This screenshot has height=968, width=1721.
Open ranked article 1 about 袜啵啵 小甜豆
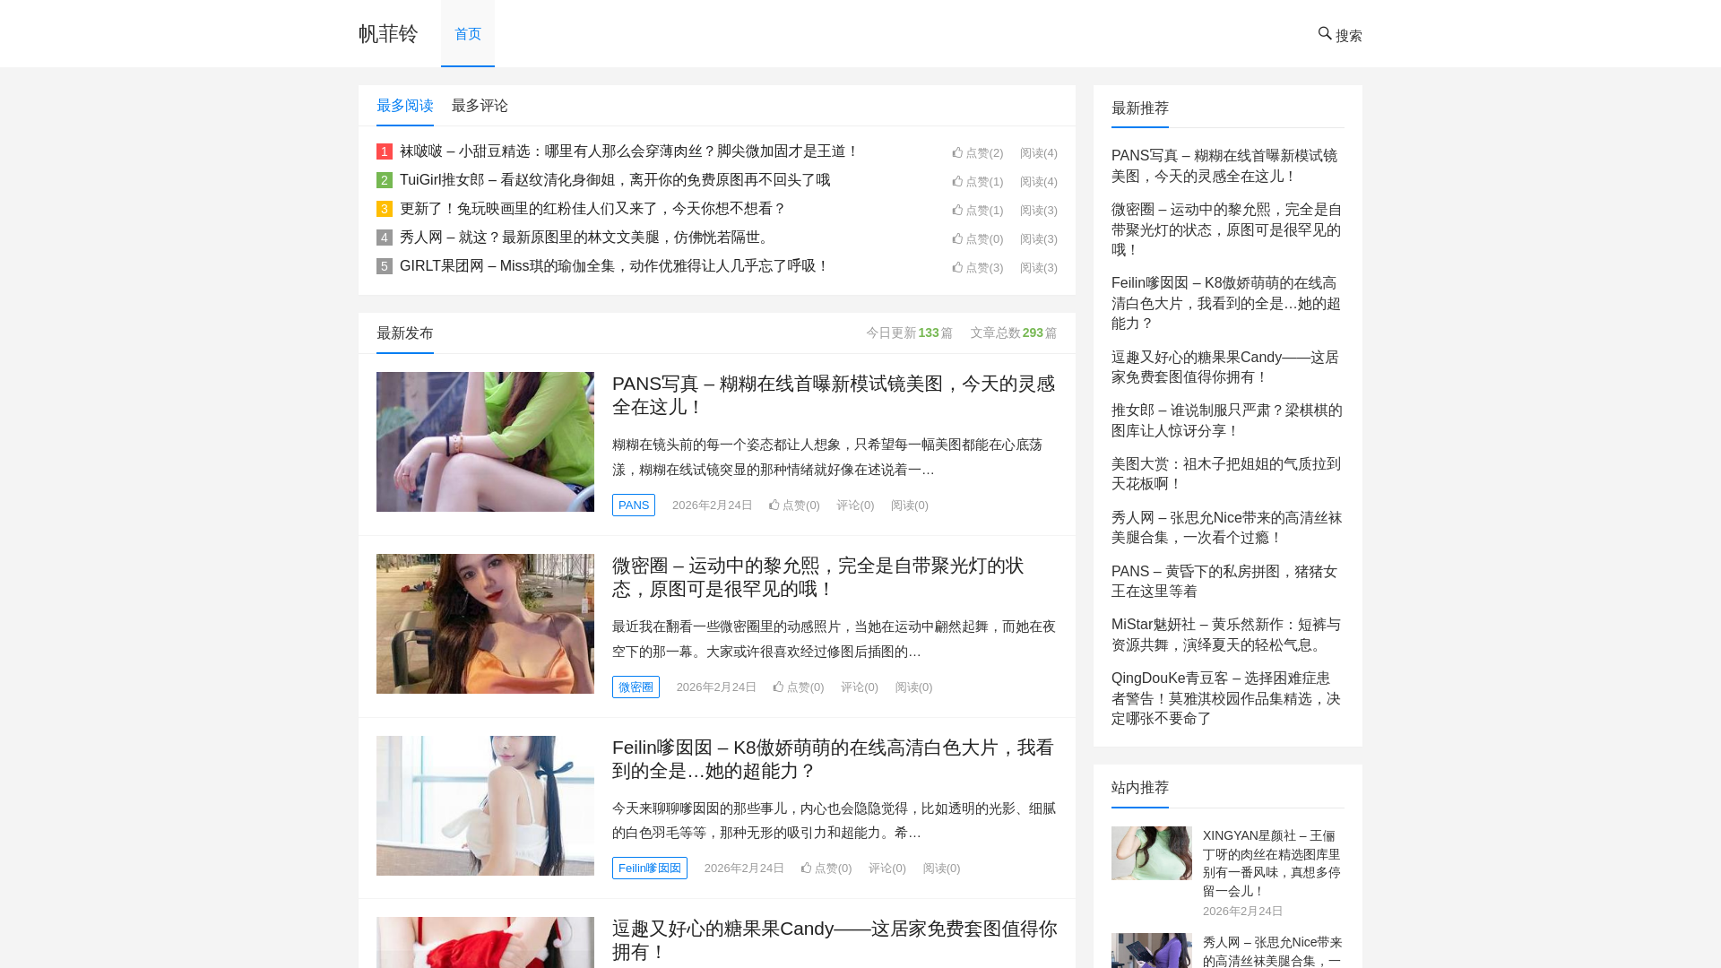click(629, 151)
